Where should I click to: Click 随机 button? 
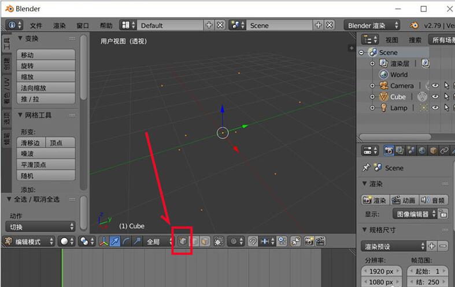[x=46, y=176]
